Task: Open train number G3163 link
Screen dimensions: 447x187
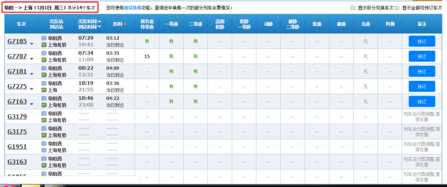Action: point(17,162)
